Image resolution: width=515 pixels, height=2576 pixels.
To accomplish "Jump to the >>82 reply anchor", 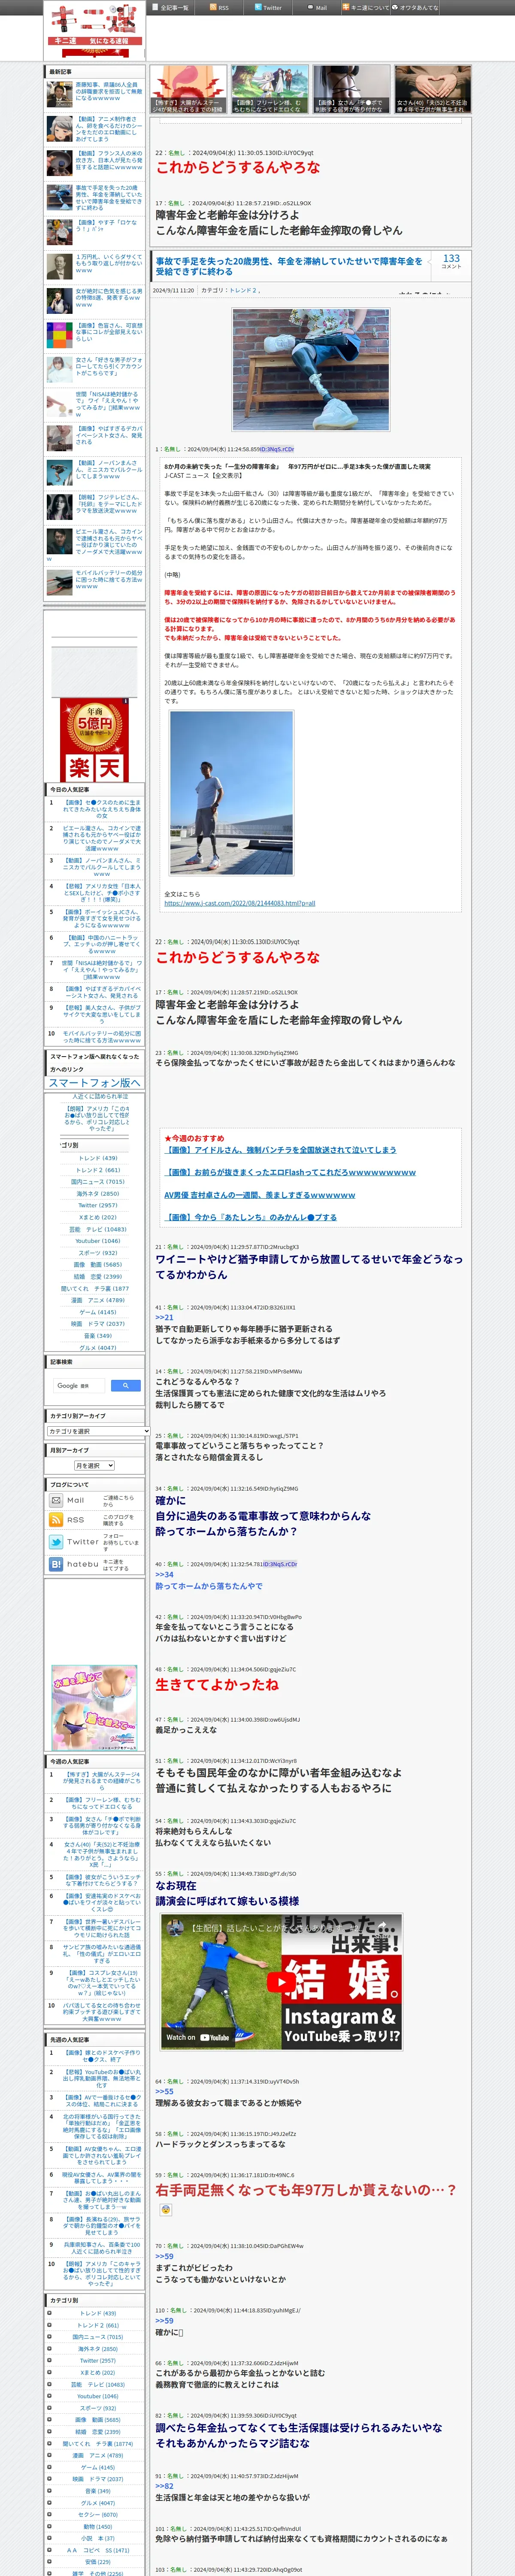I will coord(164,2485).
